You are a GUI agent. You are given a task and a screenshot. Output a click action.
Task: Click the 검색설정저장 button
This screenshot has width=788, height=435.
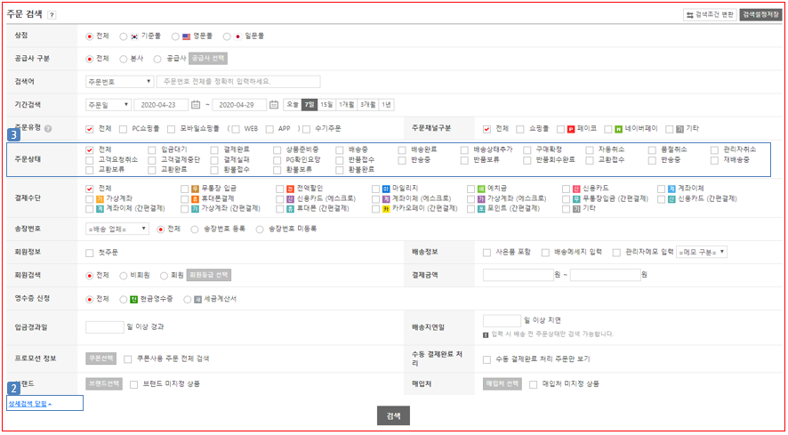760,15
